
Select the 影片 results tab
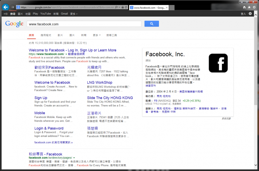[60, 35]
